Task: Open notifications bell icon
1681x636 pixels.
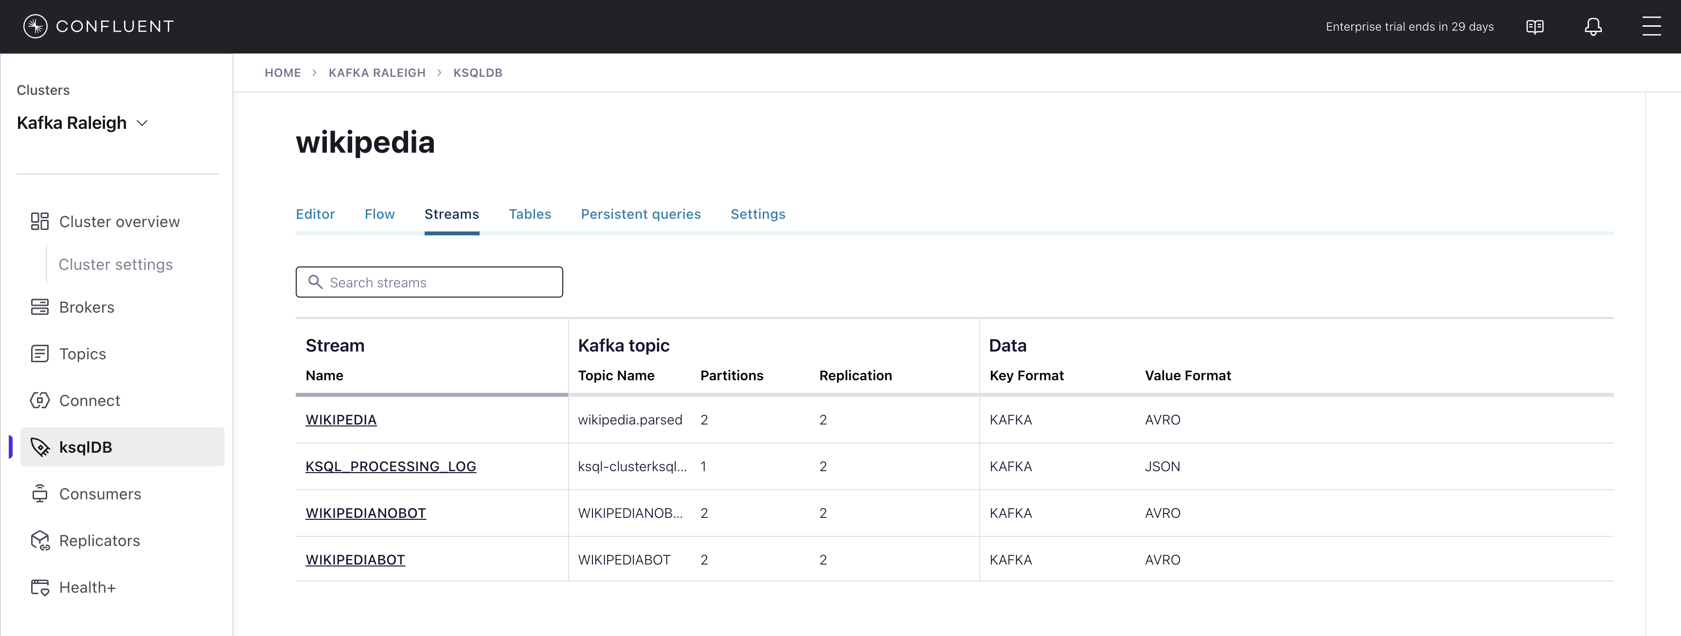Action: 1593,27
